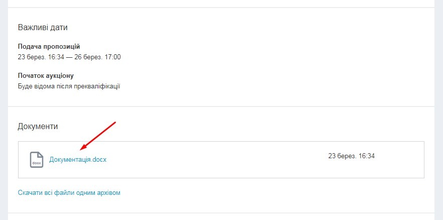Click empty space between file name and date

pos(216,160)
